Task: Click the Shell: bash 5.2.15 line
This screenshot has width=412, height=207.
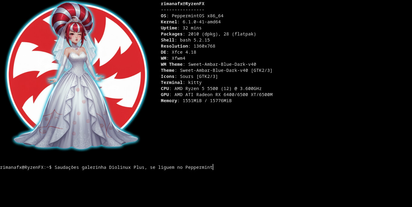Action: 185,40
